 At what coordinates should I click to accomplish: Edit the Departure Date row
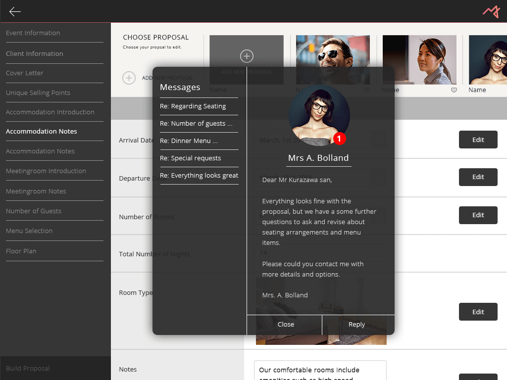(x=478, y=177)
